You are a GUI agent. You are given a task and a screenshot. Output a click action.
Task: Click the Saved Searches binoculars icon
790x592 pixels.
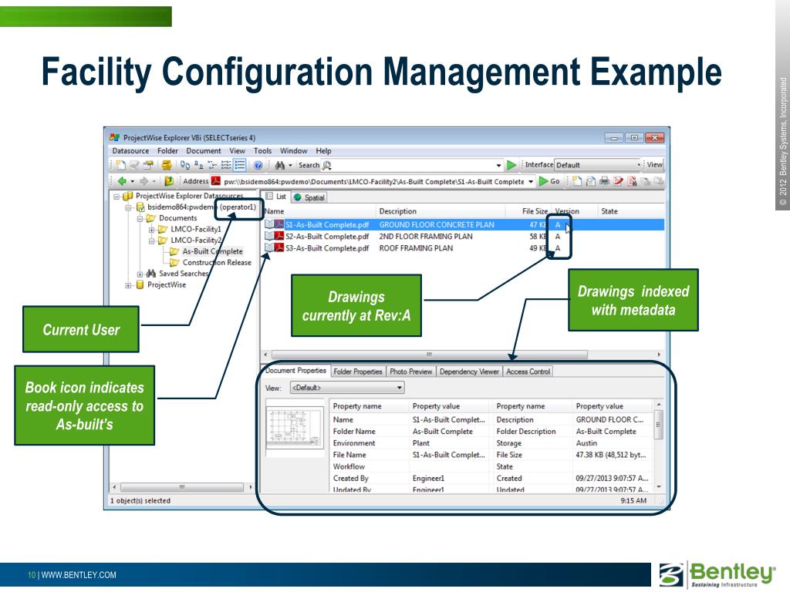[x=150, y=274]
